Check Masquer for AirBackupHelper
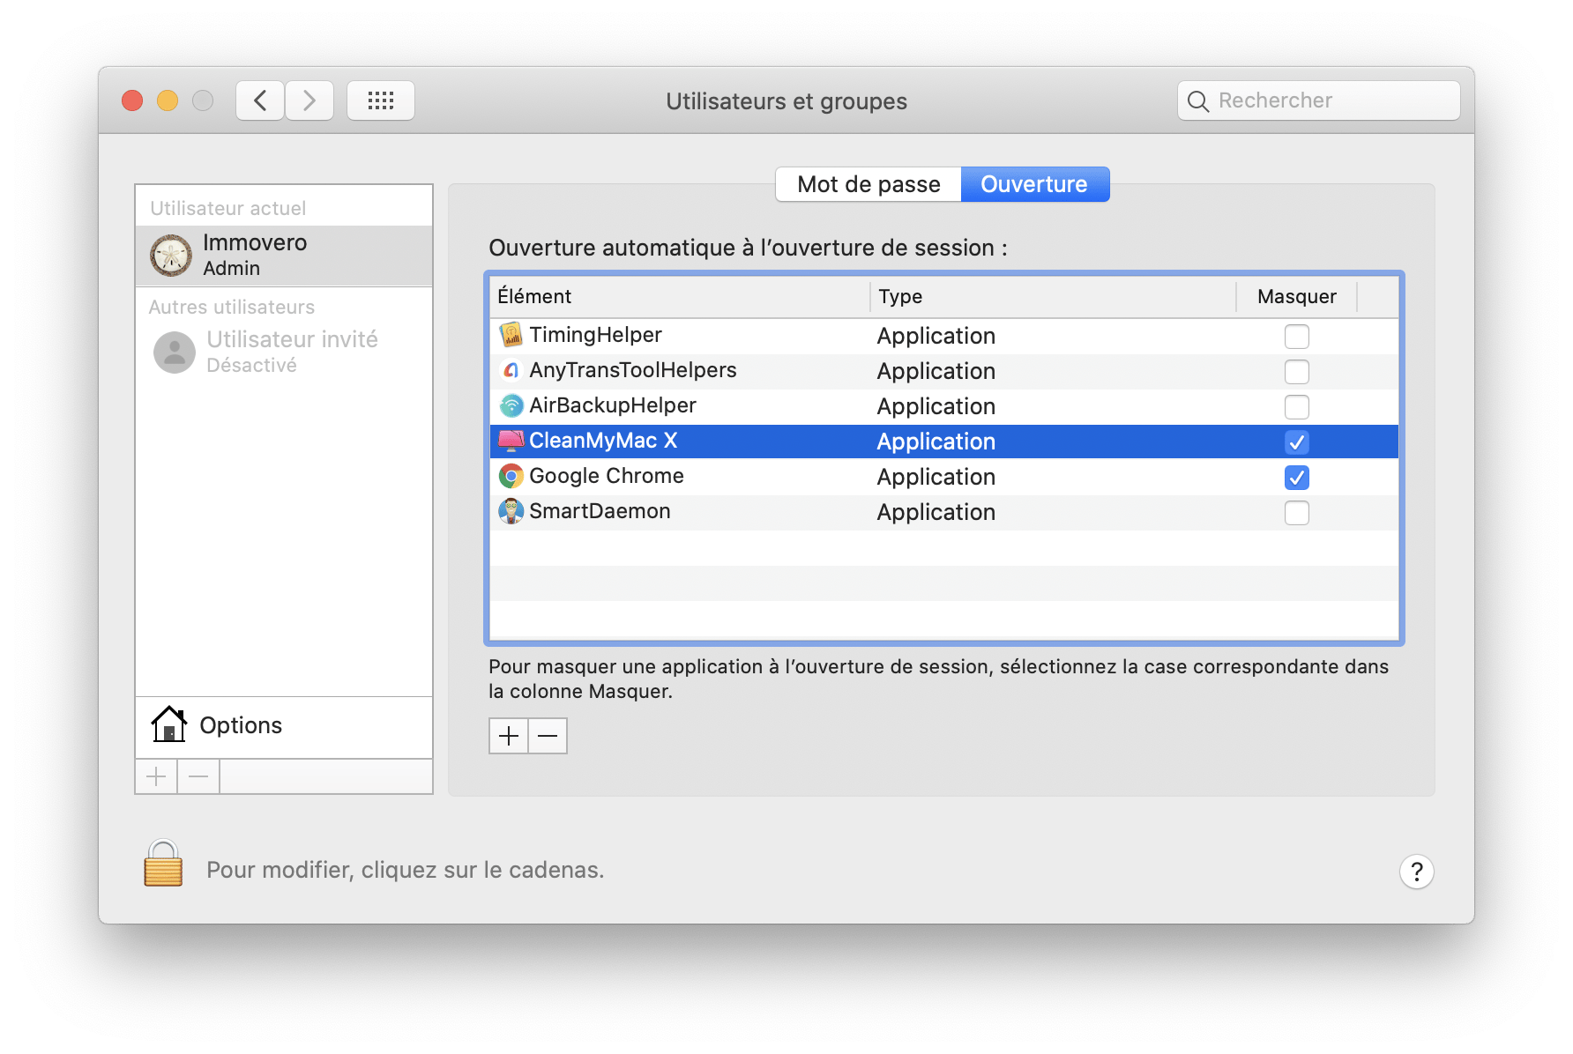 [1296, 406]
